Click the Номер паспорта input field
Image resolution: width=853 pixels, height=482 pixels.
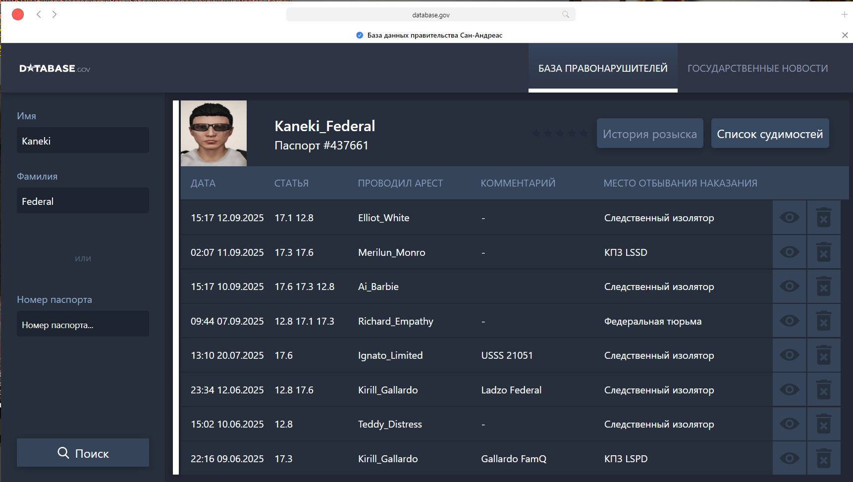(x=82, y=324)
